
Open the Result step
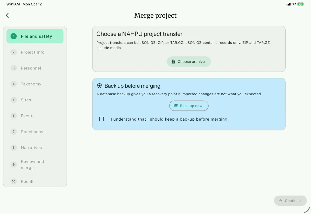[x=35, y=181]
